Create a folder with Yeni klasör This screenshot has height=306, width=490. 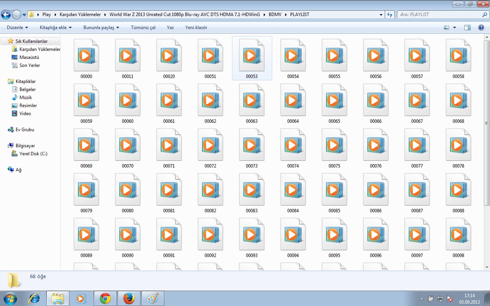[196, 28]
